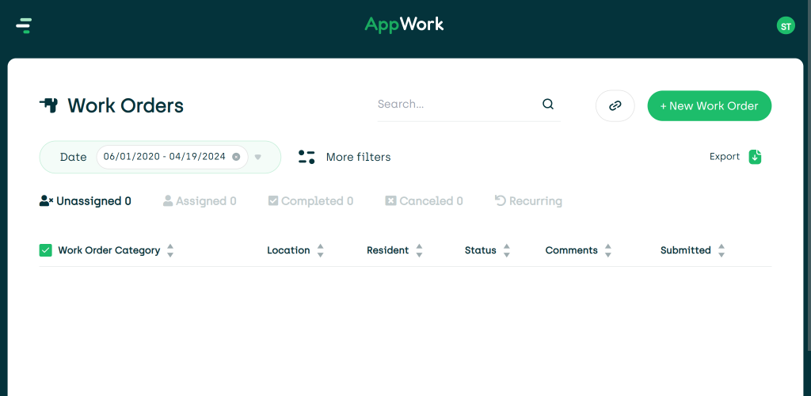Screen dimensions: 811x396
Task: Click the export download file icon
Action: pos(756,157)
